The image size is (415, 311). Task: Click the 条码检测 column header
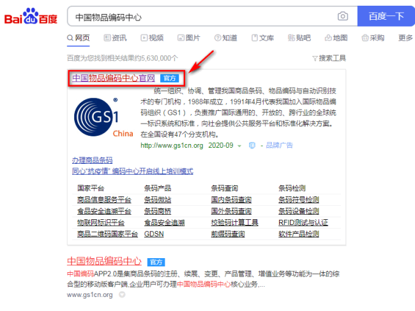coord(292,188)
